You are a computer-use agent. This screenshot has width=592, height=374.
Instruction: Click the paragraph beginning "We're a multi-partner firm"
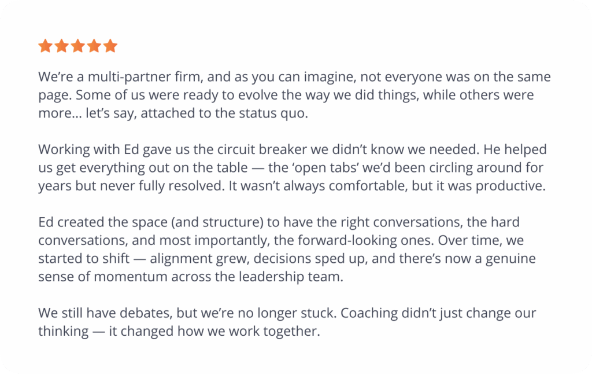pyautogui.click(x=294, y=95)
